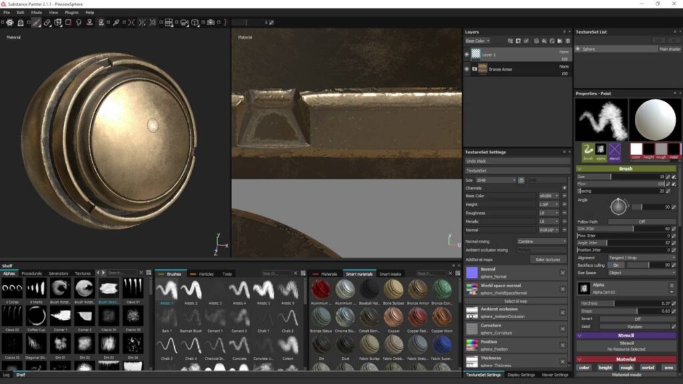683x384 pixels.
Task: Switch to the Particles shelf tab
Action: [x=206, y=274]
